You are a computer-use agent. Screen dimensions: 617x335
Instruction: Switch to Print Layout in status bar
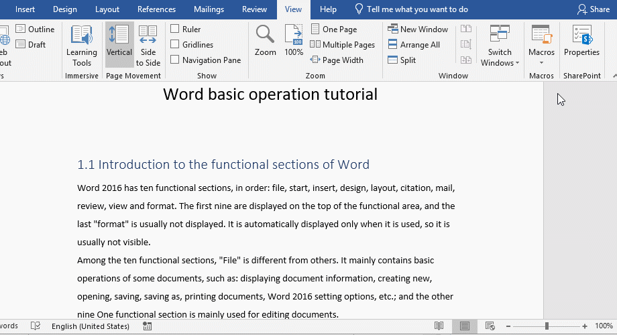[464, 326]
